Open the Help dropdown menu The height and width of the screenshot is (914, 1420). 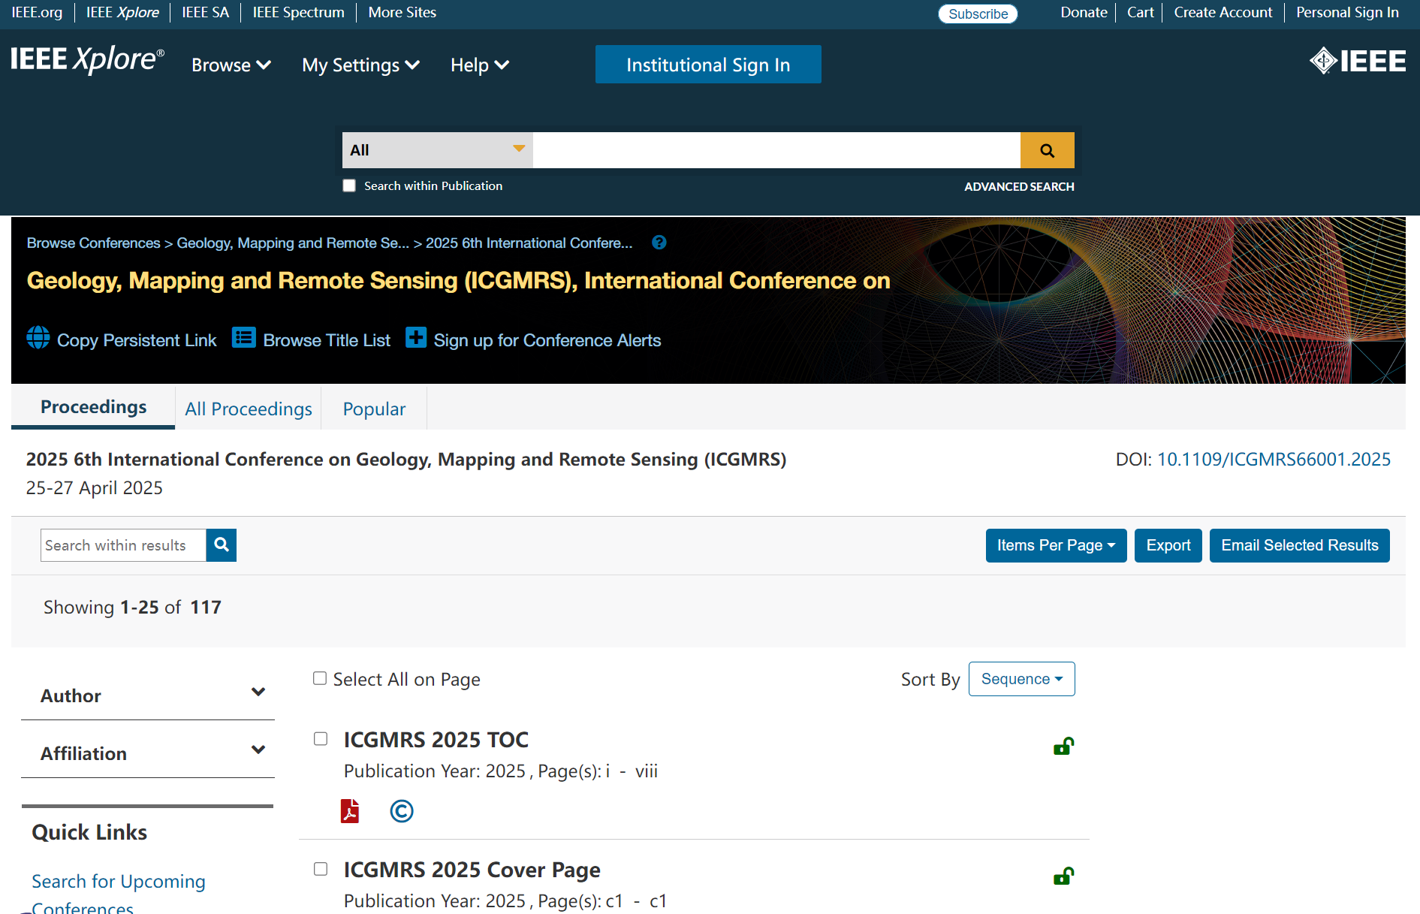click(480, 65)
